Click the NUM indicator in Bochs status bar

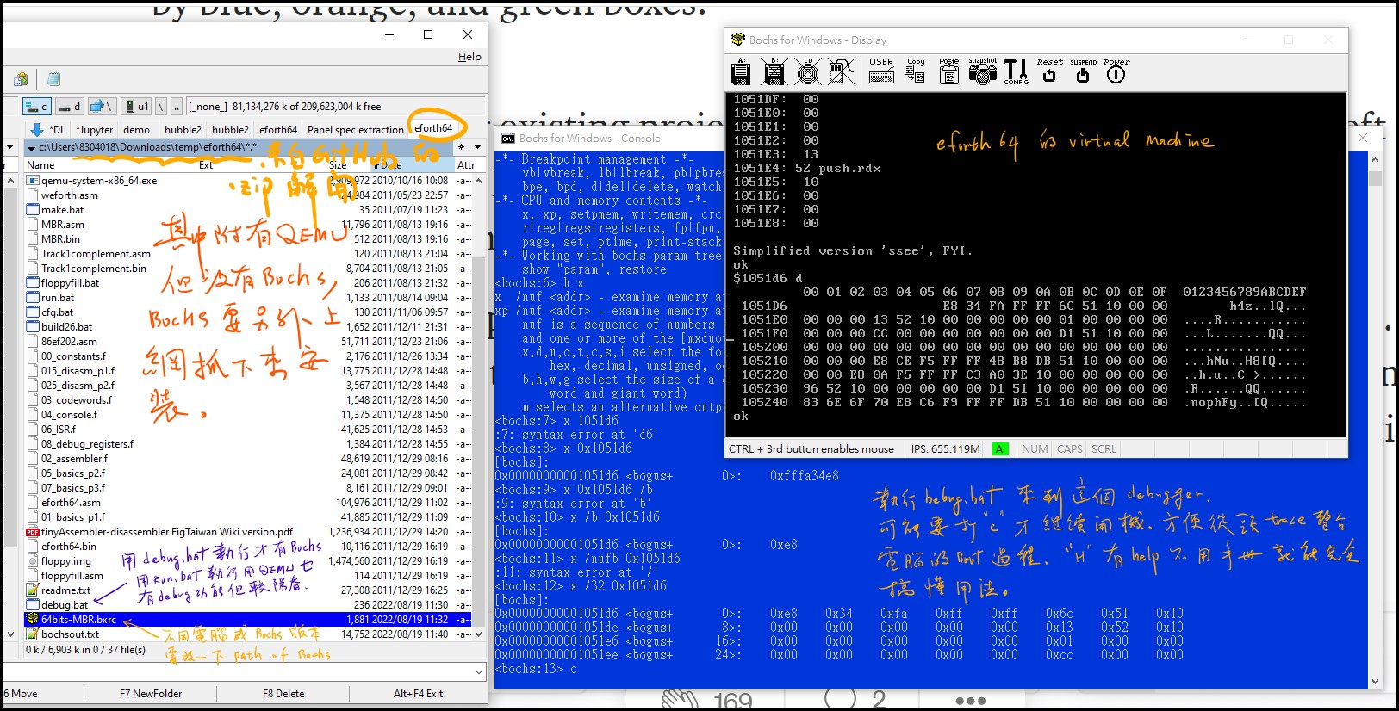1035,449
